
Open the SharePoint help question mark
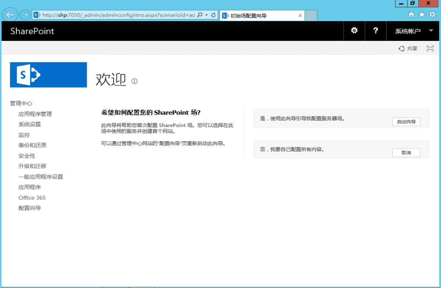pyautogui.click(x=375, y=31)
